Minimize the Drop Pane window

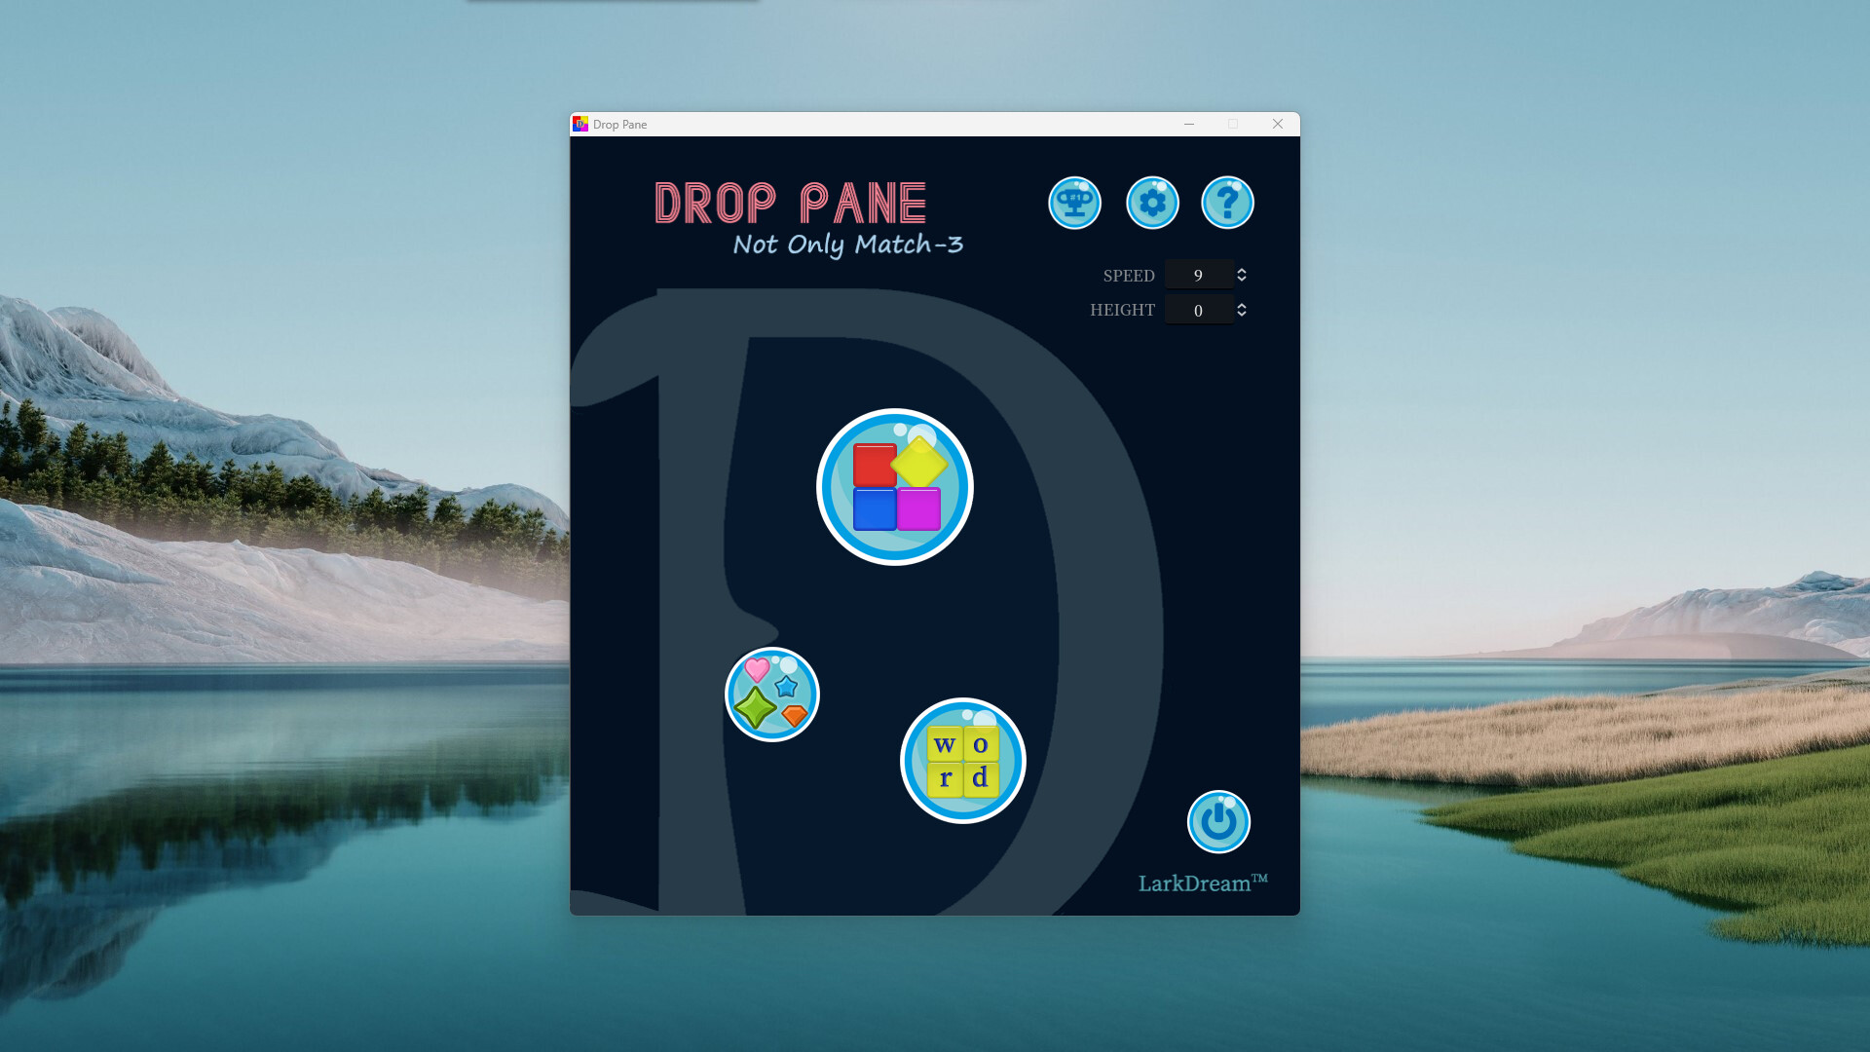click(x=1188, y=124)
